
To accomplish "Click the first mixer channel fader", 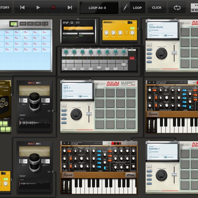I will tap(66, 69).
